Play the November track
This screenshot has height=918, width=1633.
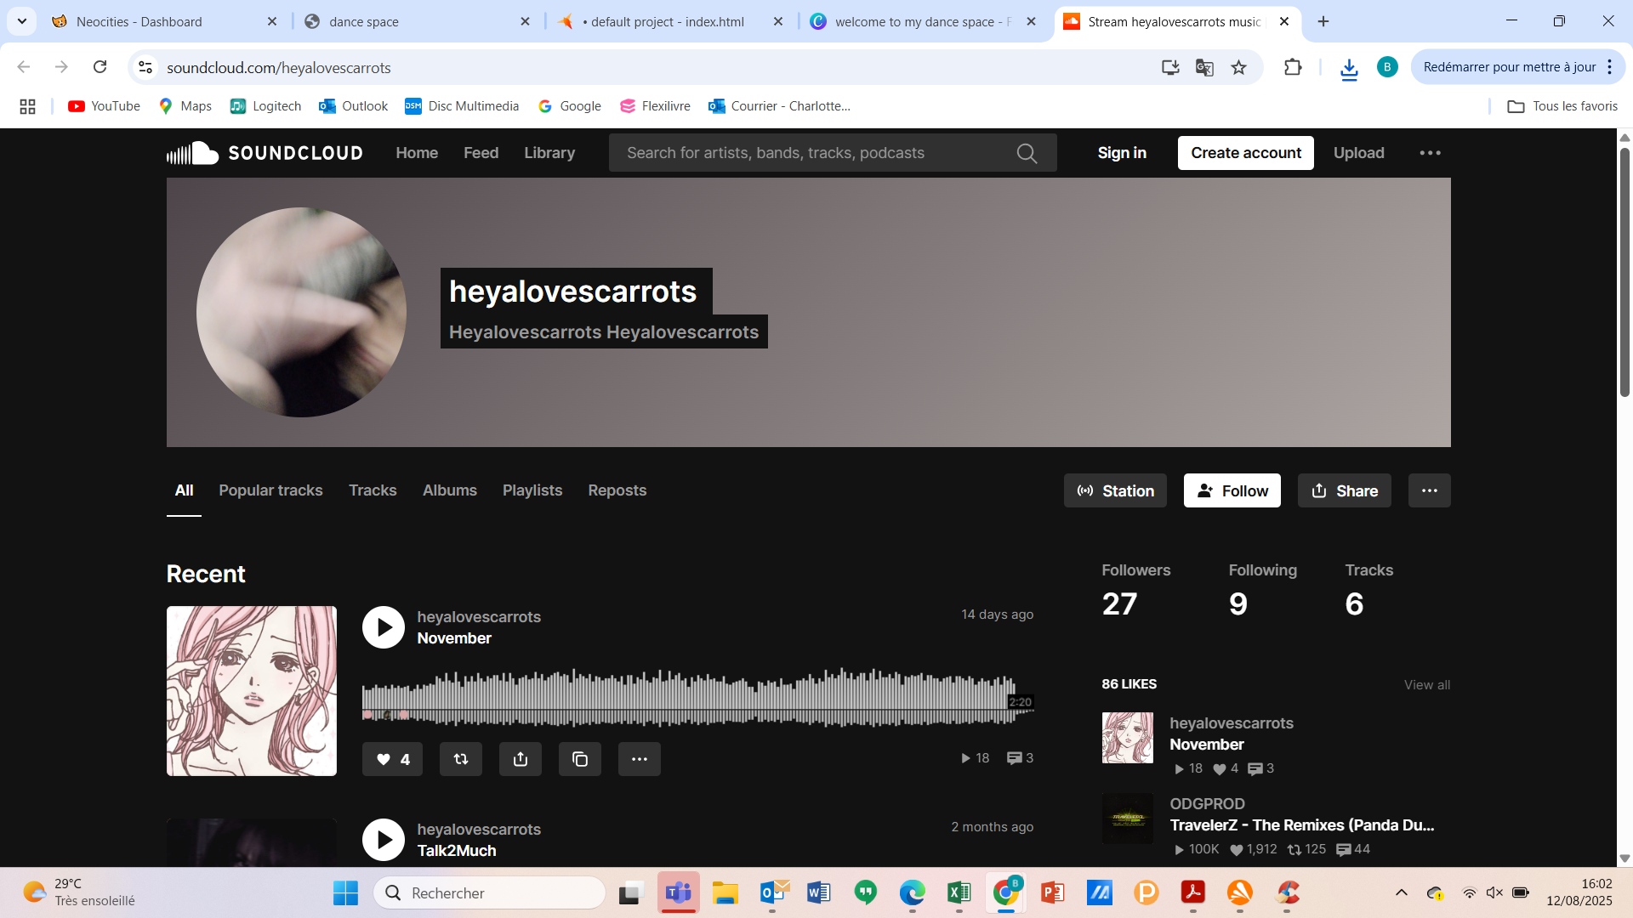(x=384, y=627)
